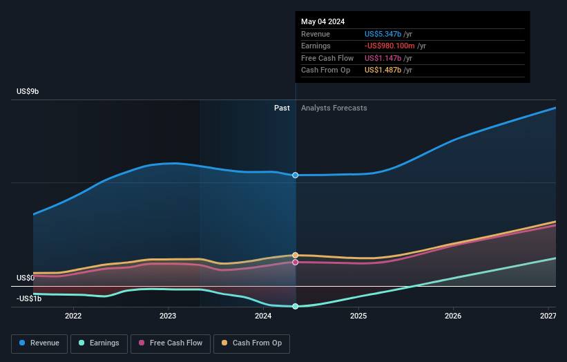
Task: Toggle the Revenue legend series
Action: pos(39,343)
